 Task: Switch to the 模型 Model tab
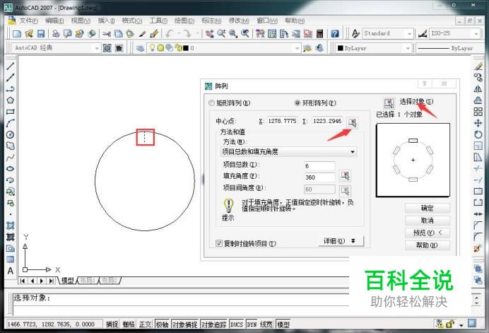click(x=68, y=280)
